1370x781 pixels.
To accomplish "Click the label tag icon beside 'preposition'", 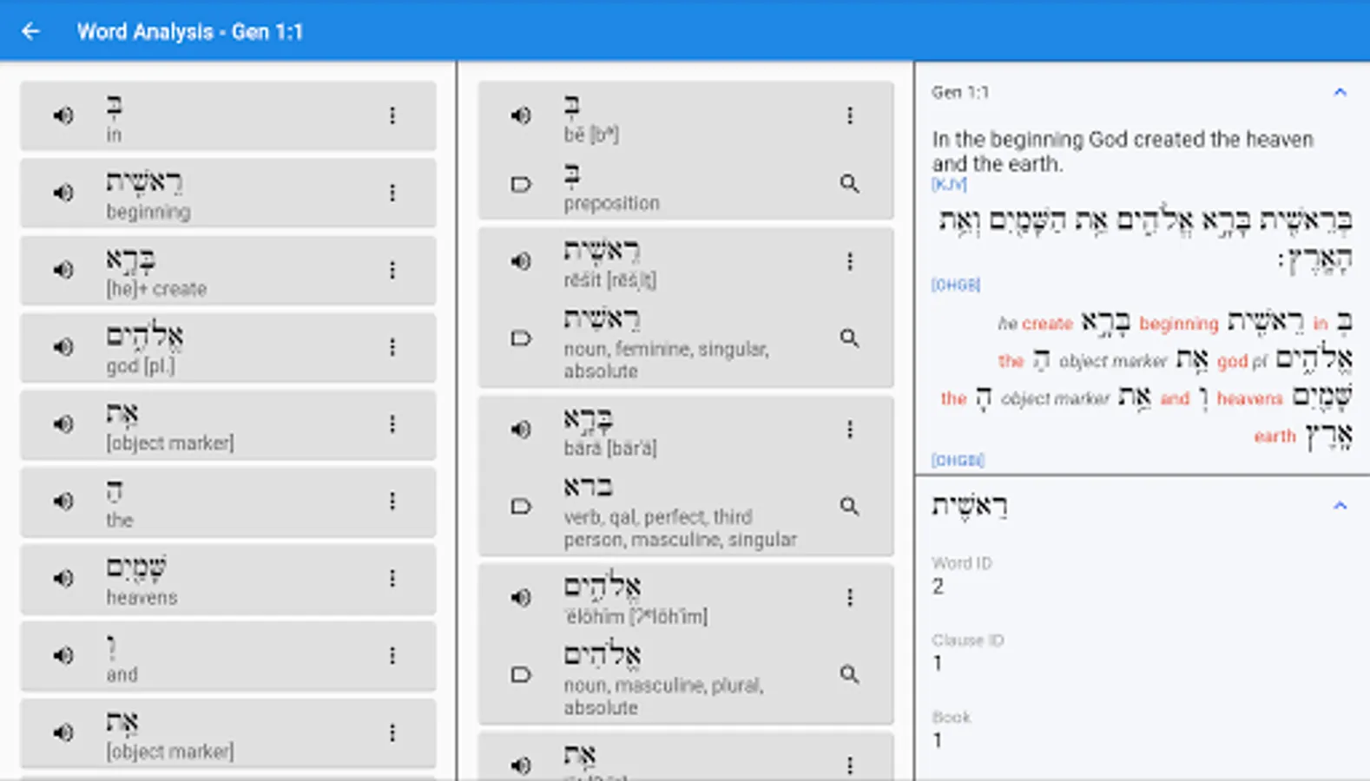I will click(521, 184).
